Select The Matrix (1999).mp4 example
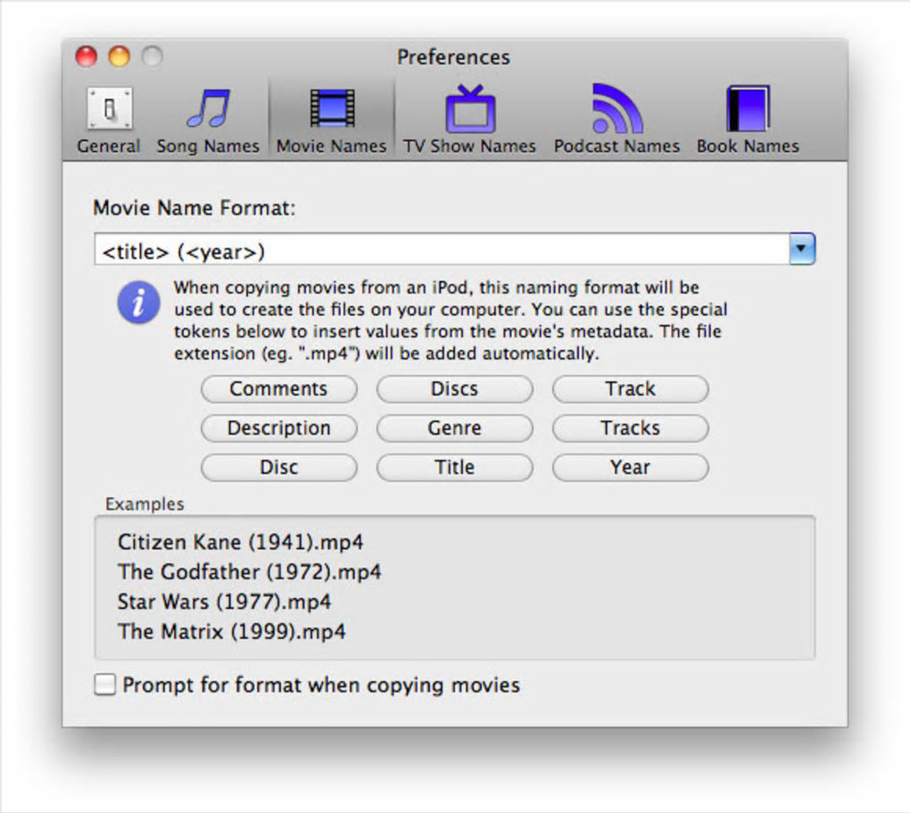 point(232,631)
